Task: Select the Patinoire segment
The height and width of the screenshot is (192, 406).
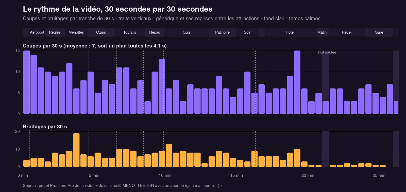Action: pos(222,32)
